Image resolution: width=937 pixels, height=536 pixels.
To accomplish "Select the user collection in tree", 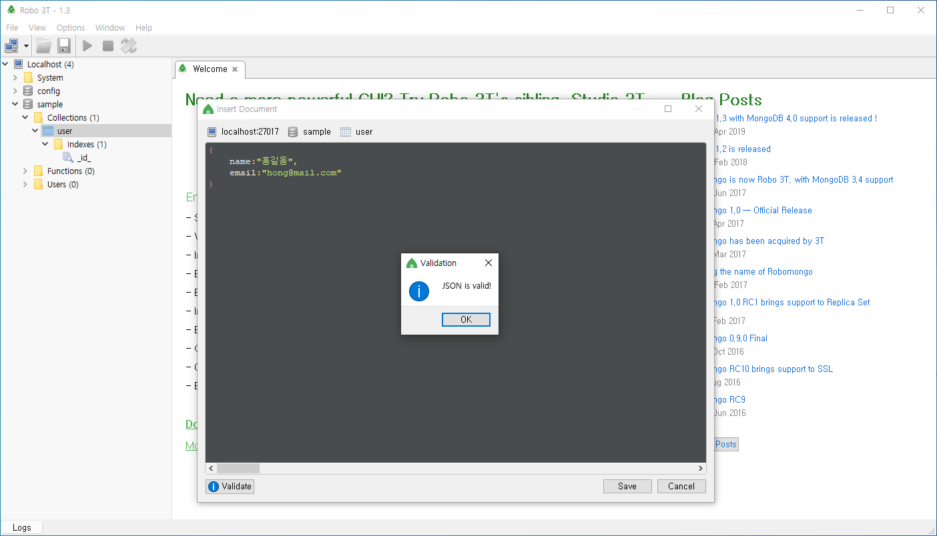I will tap(65, 131).
